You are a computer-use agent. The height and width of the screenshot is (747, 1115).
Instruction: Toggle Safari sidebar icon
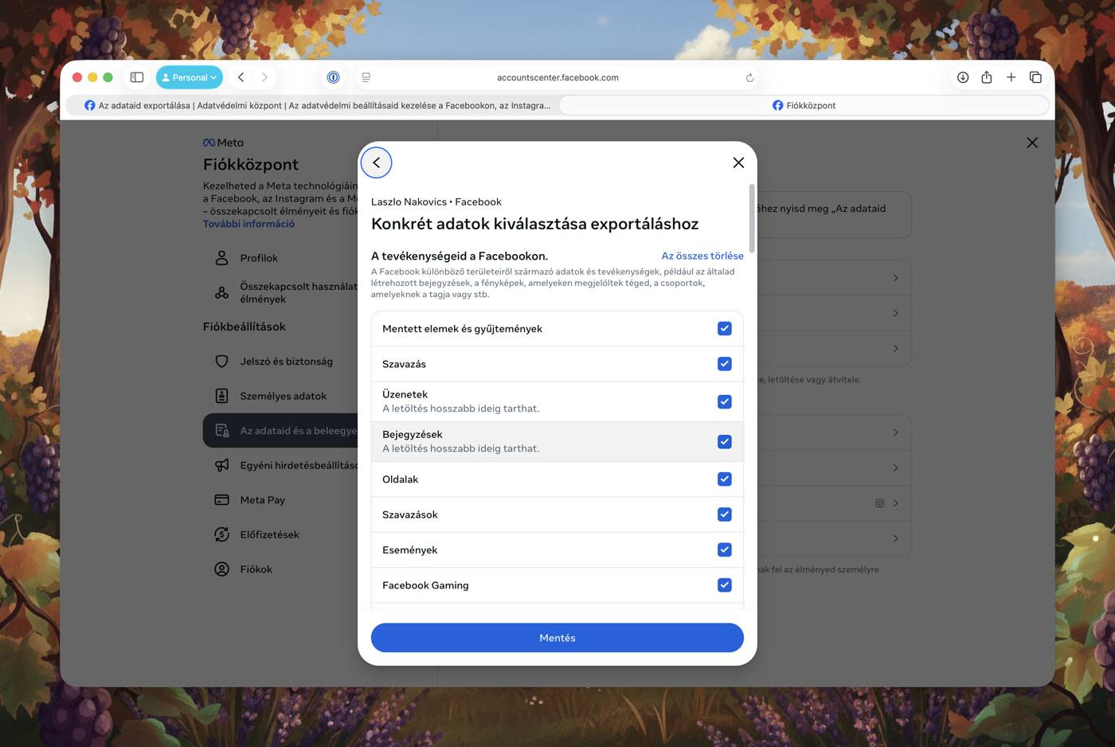point(137,77)
